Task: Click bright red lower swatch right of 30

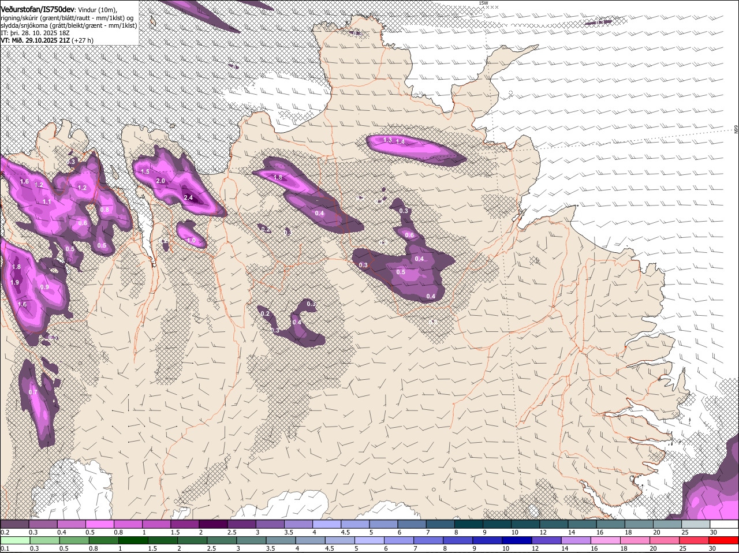Action: point(725,540)
